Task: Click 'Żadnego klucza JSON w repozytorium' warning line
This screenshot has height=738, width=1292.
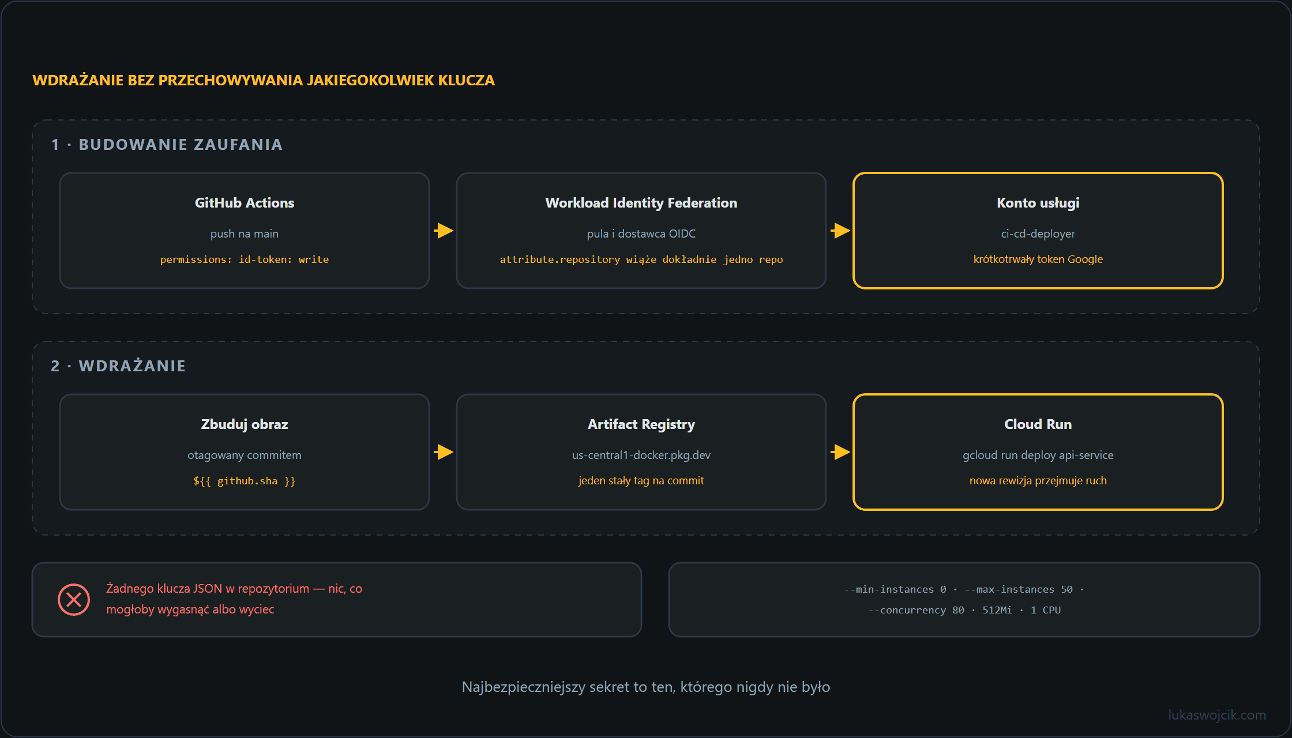Action: click(234, 589)
